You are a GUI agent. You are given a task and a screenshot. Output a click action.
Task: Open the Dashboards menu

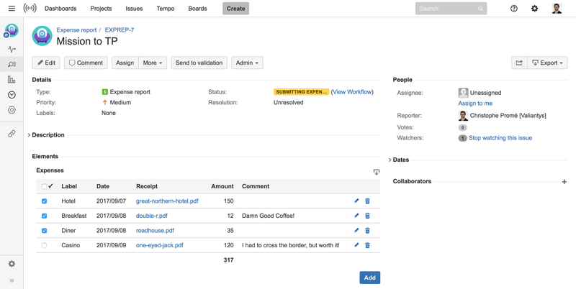pyautogui.click(x=60, y=9)
